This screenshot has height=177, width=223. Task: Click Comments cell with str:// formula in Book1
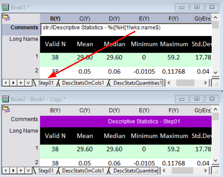click(x=126, y=30)
